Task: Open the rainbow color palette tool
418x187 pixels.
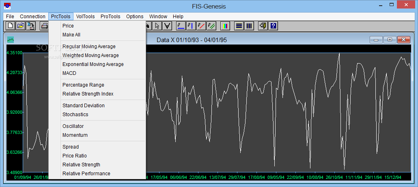Action: 225,26
